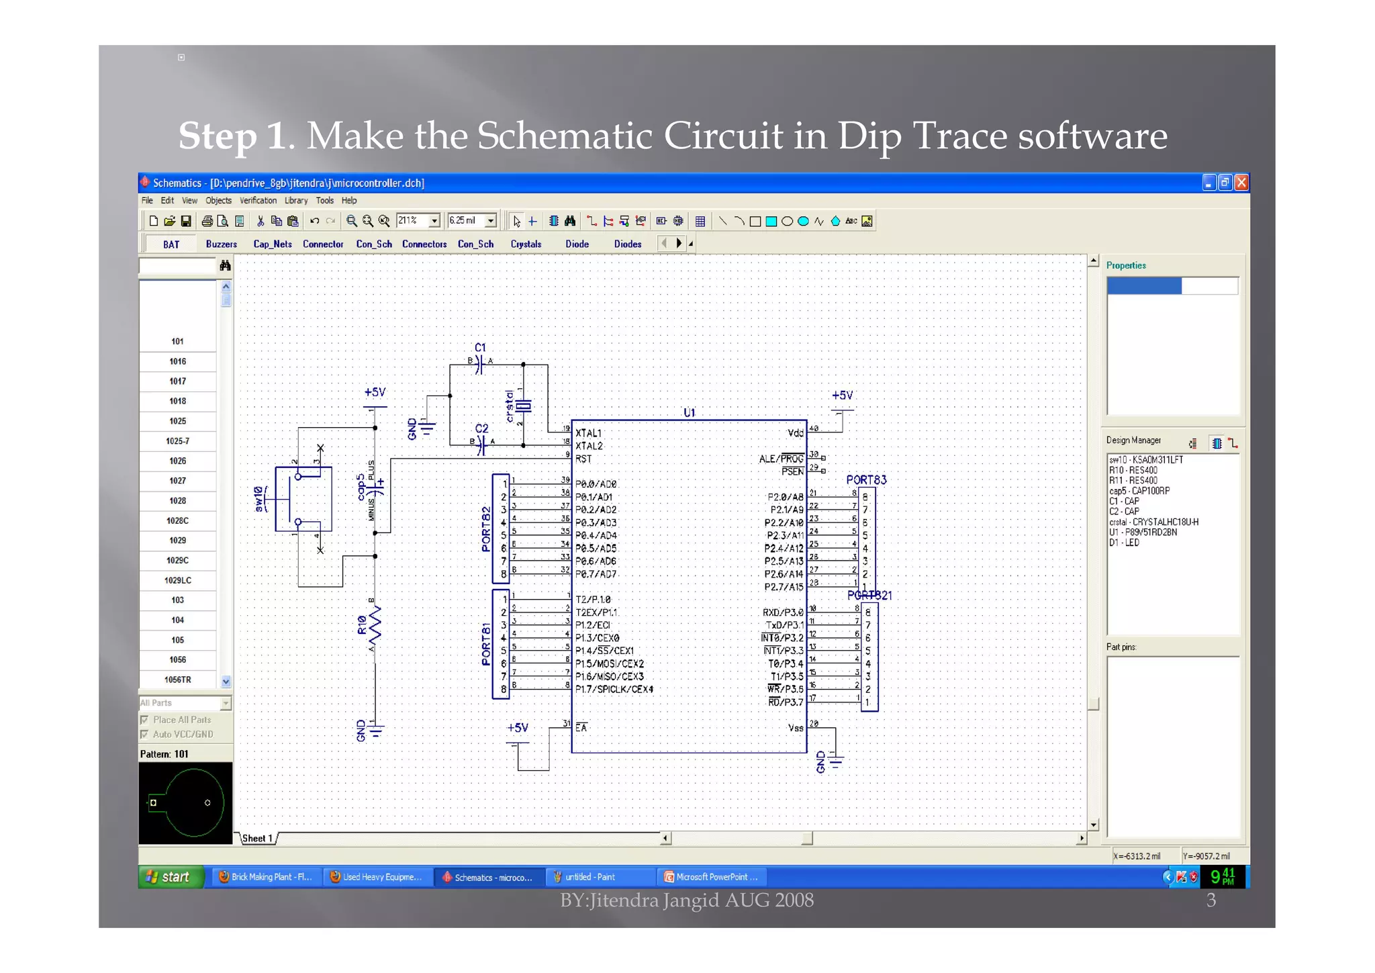
Task: Select the Polyline drawing tool
Action: [x=819, y=221]
